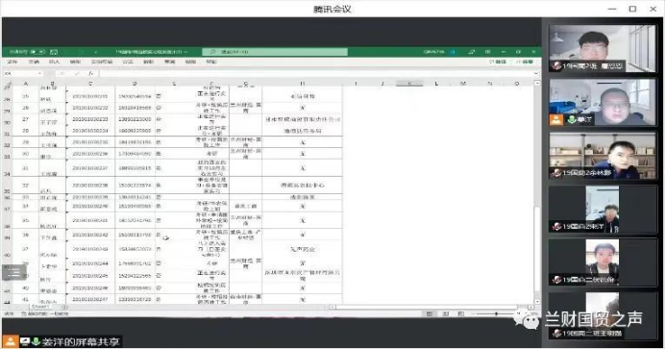This screenshot has width=666, height=349.
Task: Toggle the AutoSave switch in Excel title bar
Action: click(37, 52)
